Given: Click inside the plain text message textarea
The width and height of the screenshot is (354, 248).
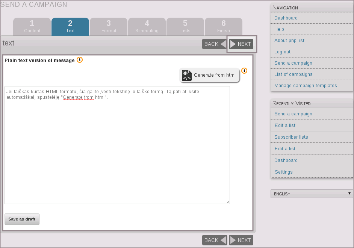Looking at the screenshot, I should [117, 150].
